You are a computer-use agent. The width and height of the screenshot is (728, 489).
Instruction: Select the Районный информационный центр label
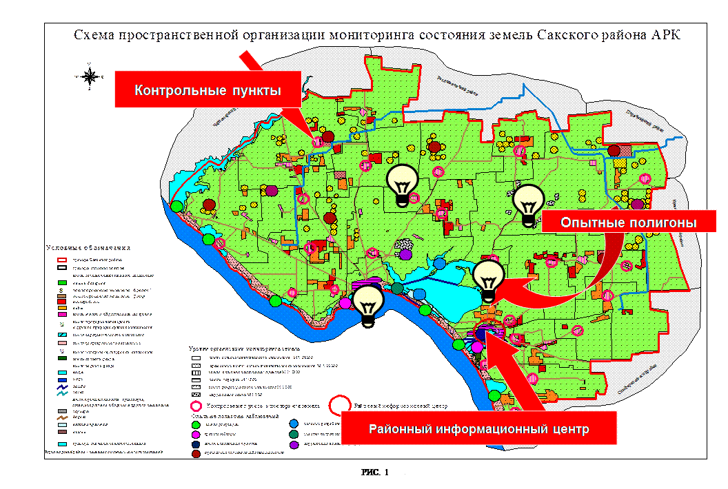pos(478,430)
